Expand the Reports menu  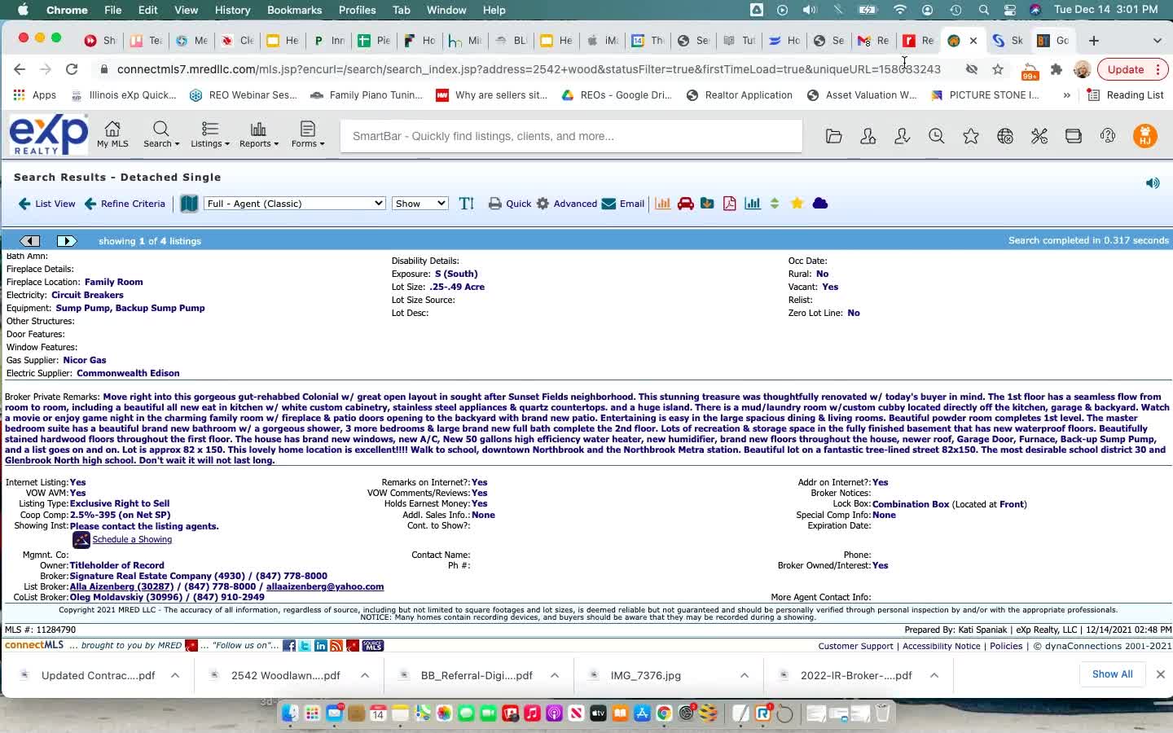click(x=259, y=134)
